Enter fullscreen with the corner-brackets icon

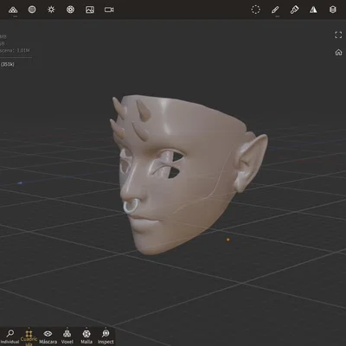pyautogui.click(x=338, y=35)
